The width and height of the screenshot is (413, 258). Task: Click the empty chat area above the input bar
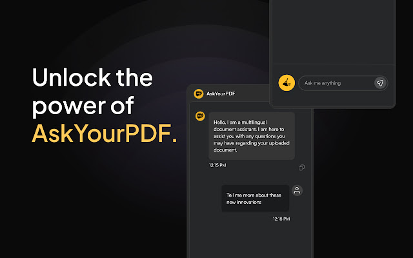coord(332,32)
